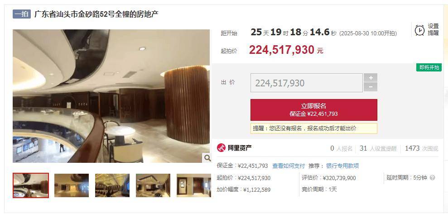Select the second photo thumbnail
The image size is (448, 218).
click(72, 185)
